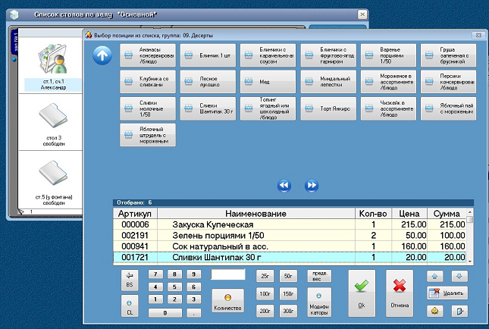Screen dimensions: 489x329
Task: Move selection up with the up arrow button
Action: 434,277
